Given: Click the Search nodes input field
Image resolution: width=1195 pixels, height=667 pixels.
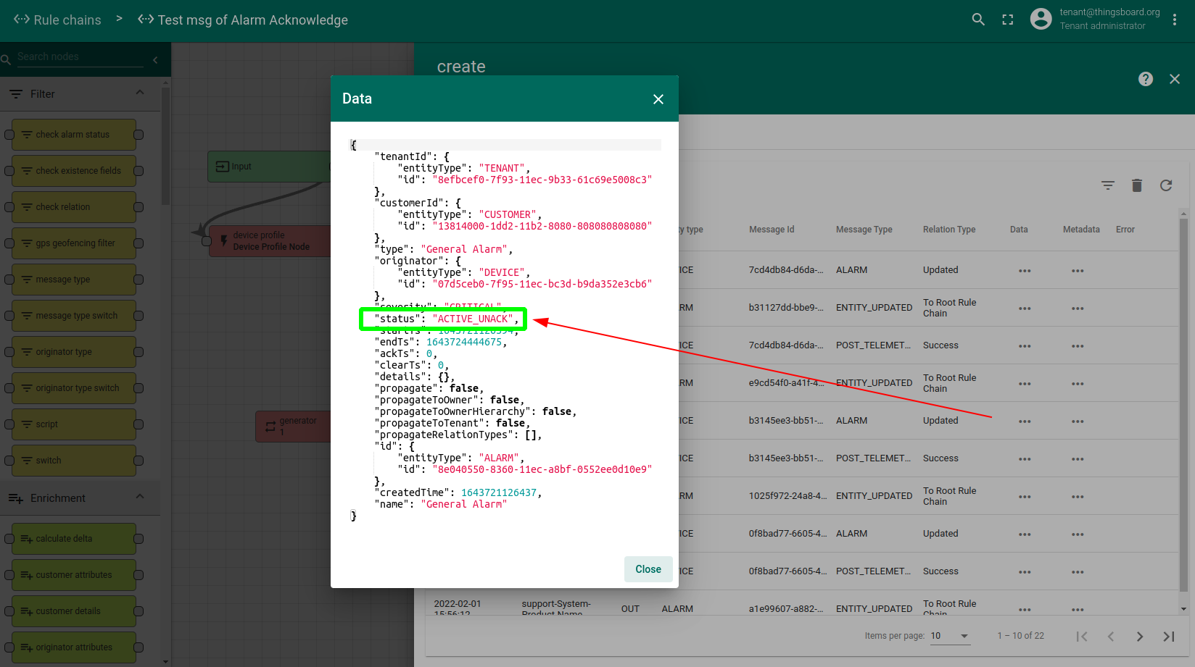Looking at the screenshot, I should pyautogui.click(x=80, y=56).
